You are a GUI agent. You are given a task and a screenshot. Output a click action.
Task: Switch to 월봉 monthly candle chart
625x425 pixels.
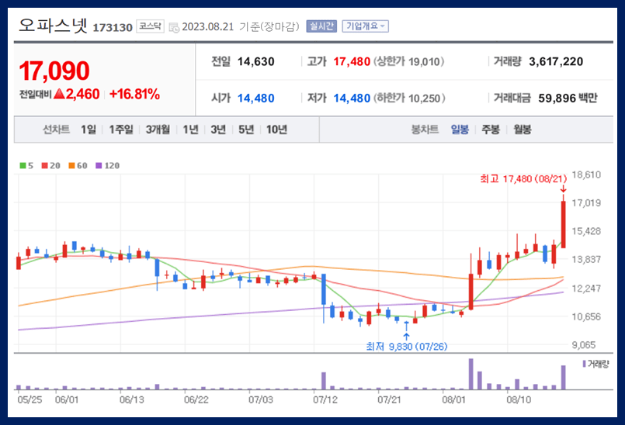coord(523,130)
